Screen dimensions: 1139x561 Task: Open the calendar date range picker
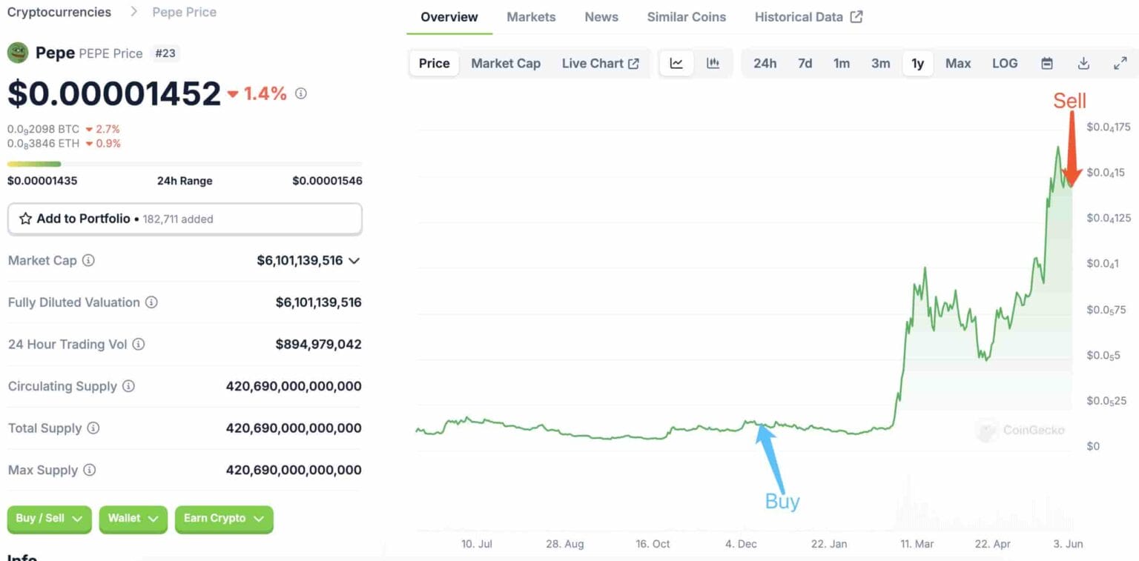coord(1047,64)
